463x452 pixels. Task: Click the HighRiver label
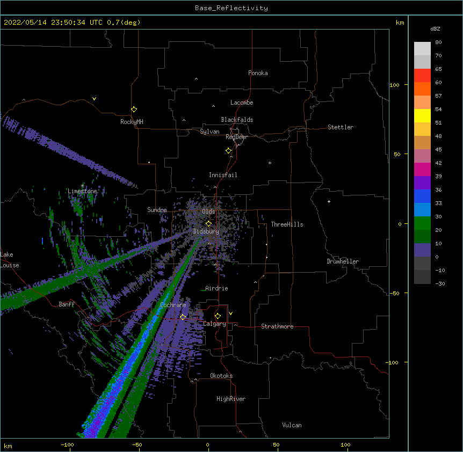pos(231,399)
